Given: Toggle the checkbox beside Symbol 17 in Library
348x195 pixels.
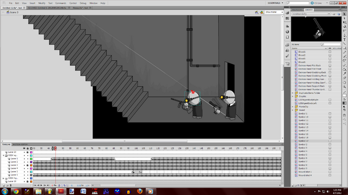Looking at the screenshot, I should click(330, 141).
